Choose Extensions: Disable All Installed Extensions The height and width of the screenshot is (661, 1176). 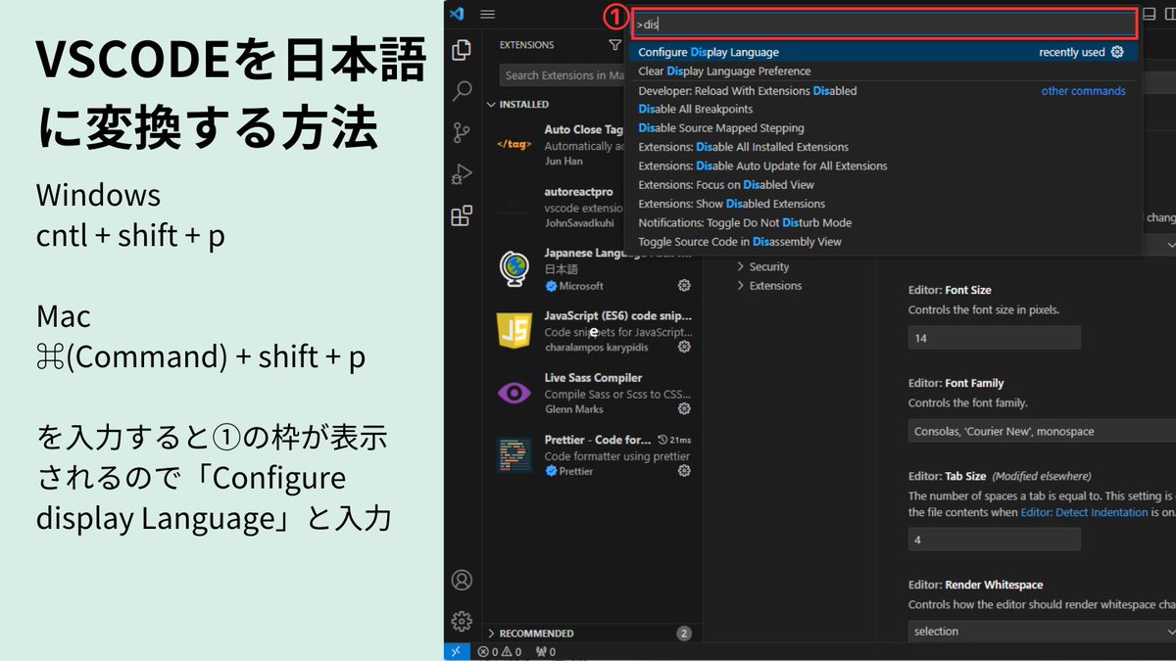pos(884,147)
